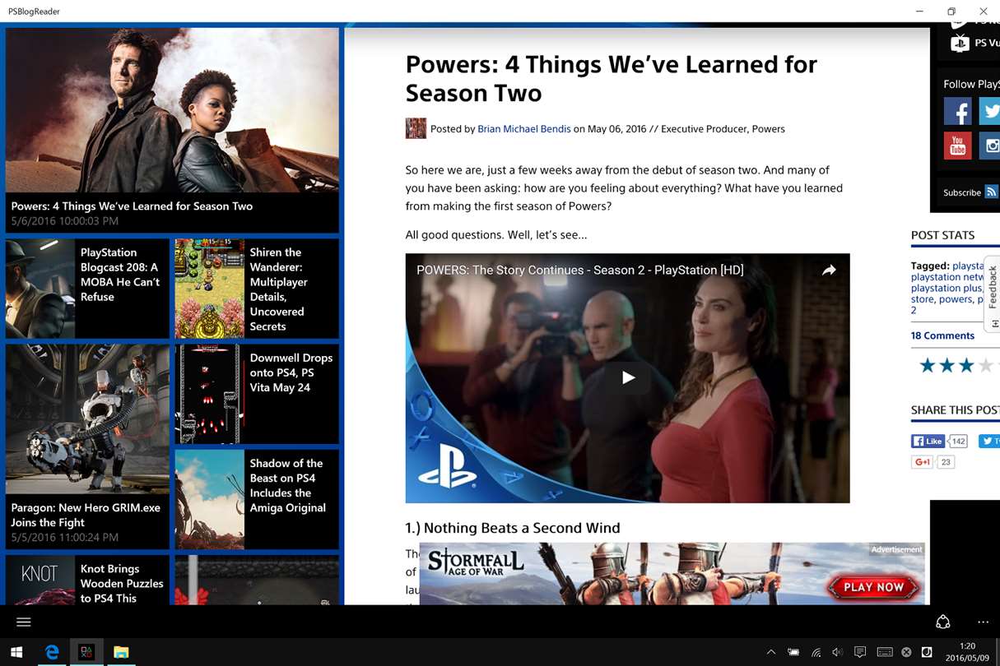
Task: Open Shadow of the Beast article tile
Action: pos(257,499)
